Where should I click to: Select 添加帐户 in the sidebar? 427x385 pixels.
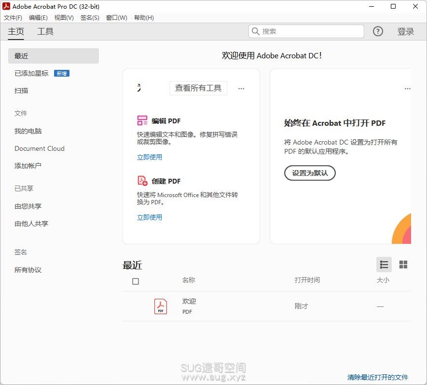pos(28,166)
